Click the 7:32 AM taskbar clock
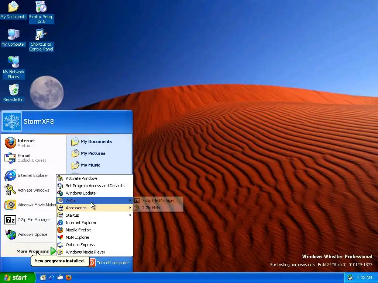378x283 pixels. click(364, 278)
